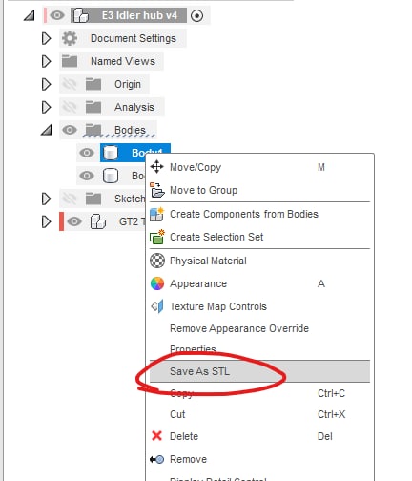Expand the GT2 component node
The image size is (412, 481).
pos(46,221)
